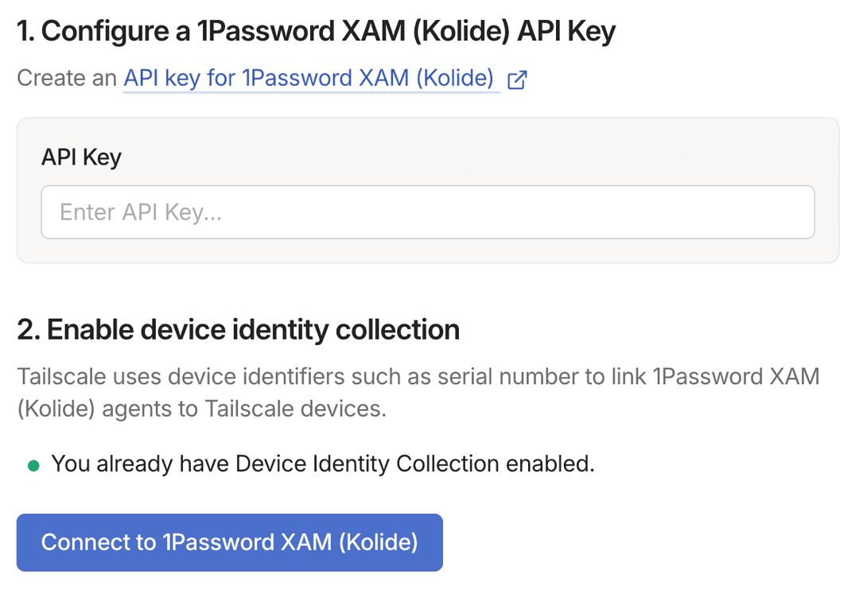Click the API Key label above the input
Screen dimensions: 859x590
coord(81,157)
